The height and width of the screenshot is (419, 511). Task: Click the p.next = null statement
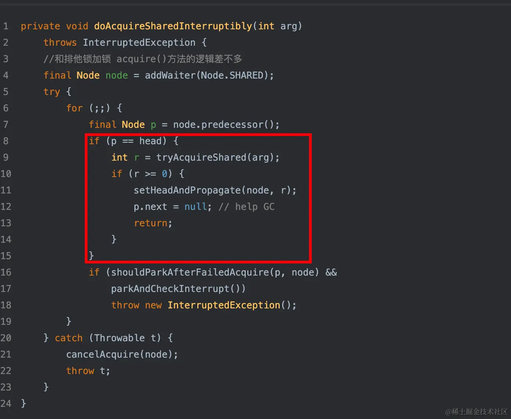tap(172, 207)
